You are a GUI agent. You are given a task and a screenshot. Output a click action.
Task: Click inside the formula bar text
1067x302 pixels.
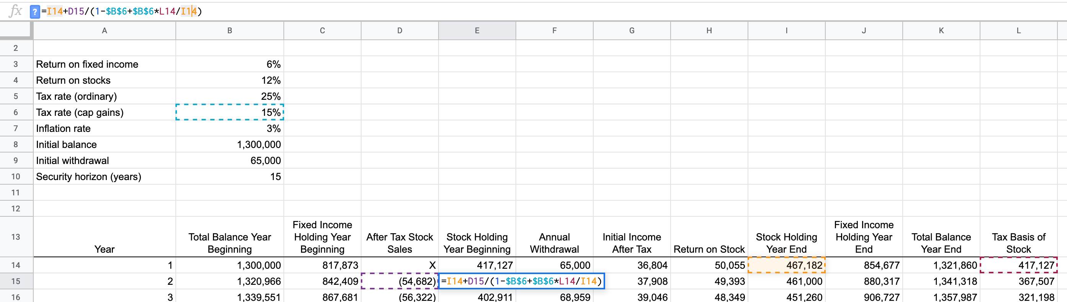[122, 11]
